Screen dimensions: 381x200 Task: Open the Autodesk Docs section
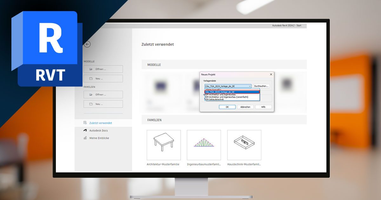pos(98,130)
